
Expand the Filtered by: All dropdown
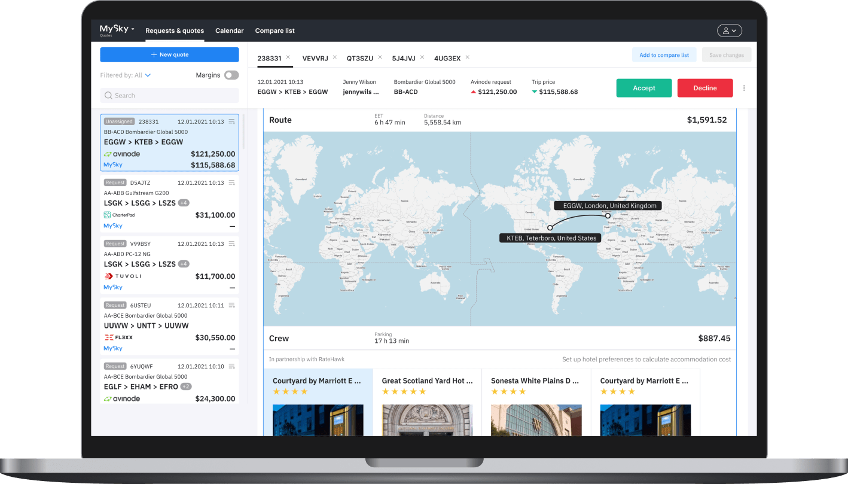pos(126,75)
